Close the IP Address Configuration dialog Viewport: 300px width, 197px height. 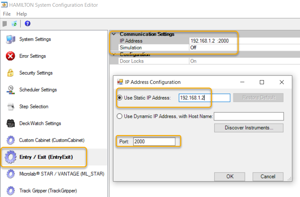[x=282, y=82]
